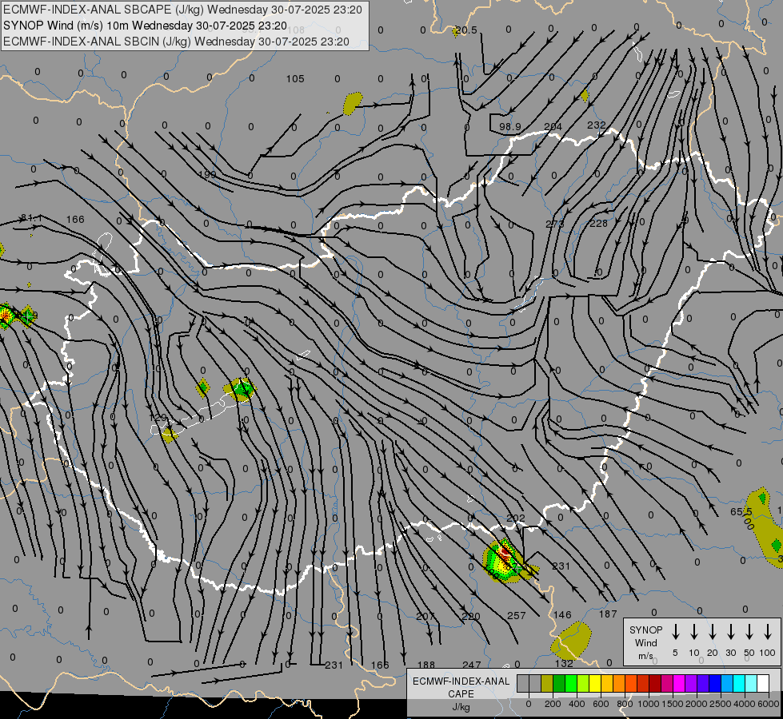
Task: Click the 30 m/s wind arrow in legend
Action: (730, 631)
